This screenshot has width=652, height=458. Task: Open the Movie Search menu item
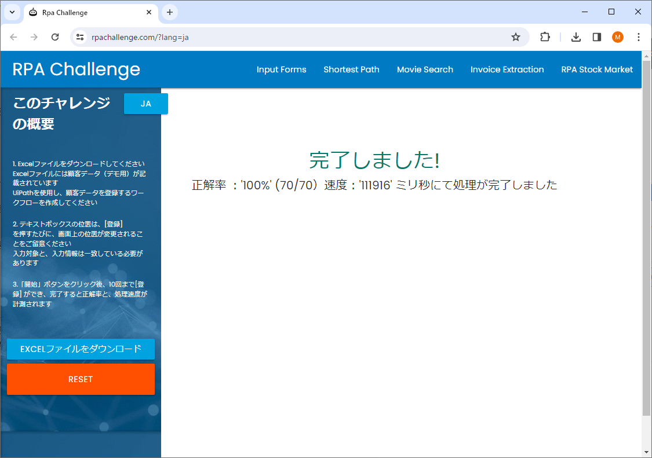(425, 69)
